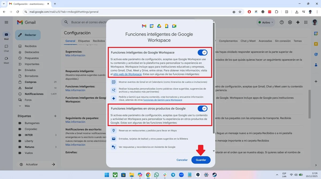
Task: Open the Gemini sparkle icon
Action: click(x=298, y=23)
